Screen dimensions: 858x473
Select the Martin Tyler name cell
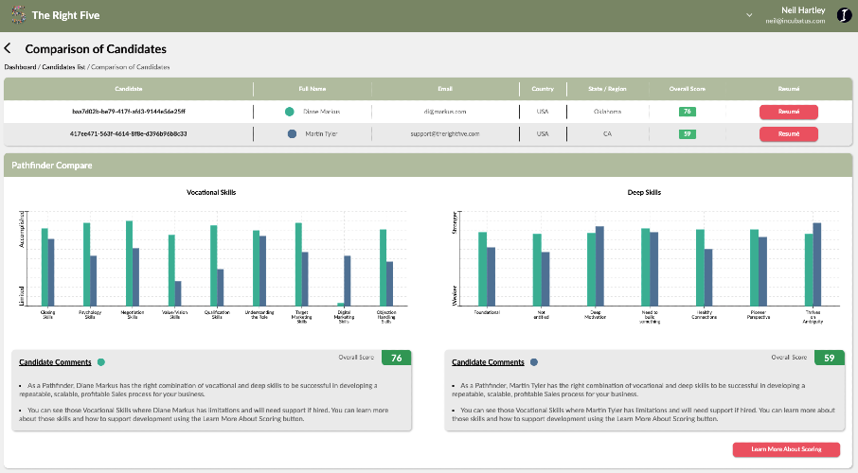pyautogui.click(x=321, y=134)
